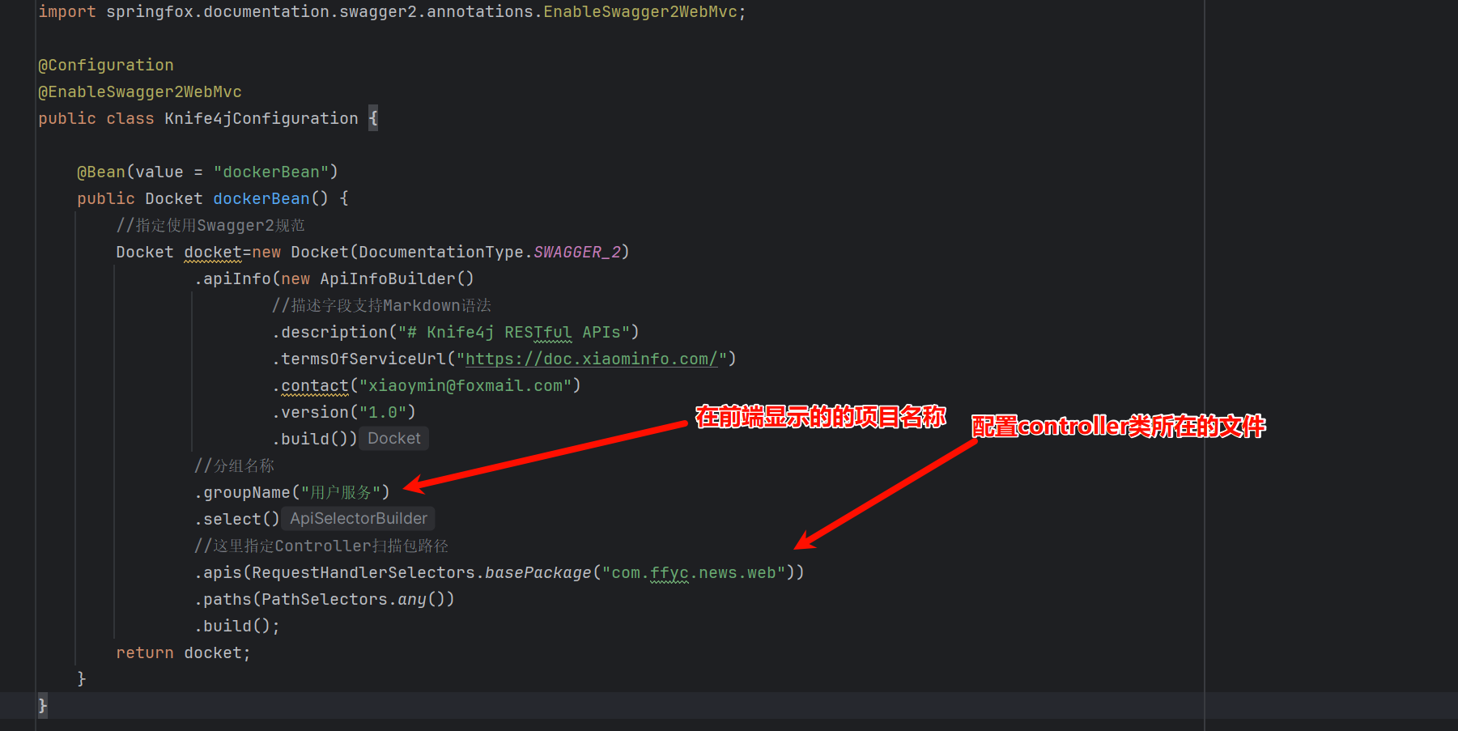1458x731 pixels.
Task: Click the .description method call
Action: coord(330,332)
